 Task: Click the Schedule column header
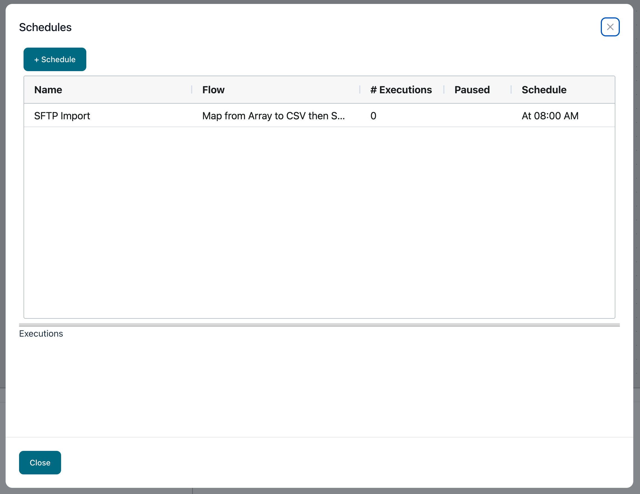click(544, 90)
